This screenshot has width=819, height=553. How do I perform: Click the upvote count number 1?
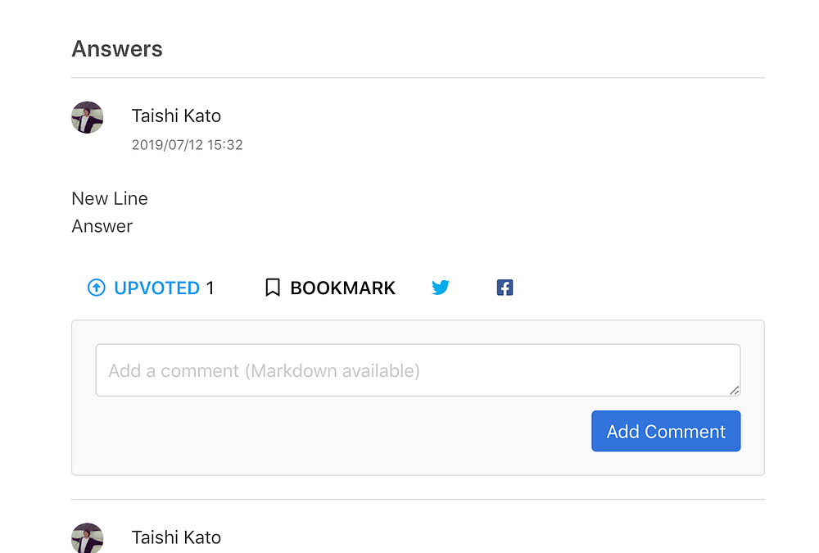coord(210,288)
